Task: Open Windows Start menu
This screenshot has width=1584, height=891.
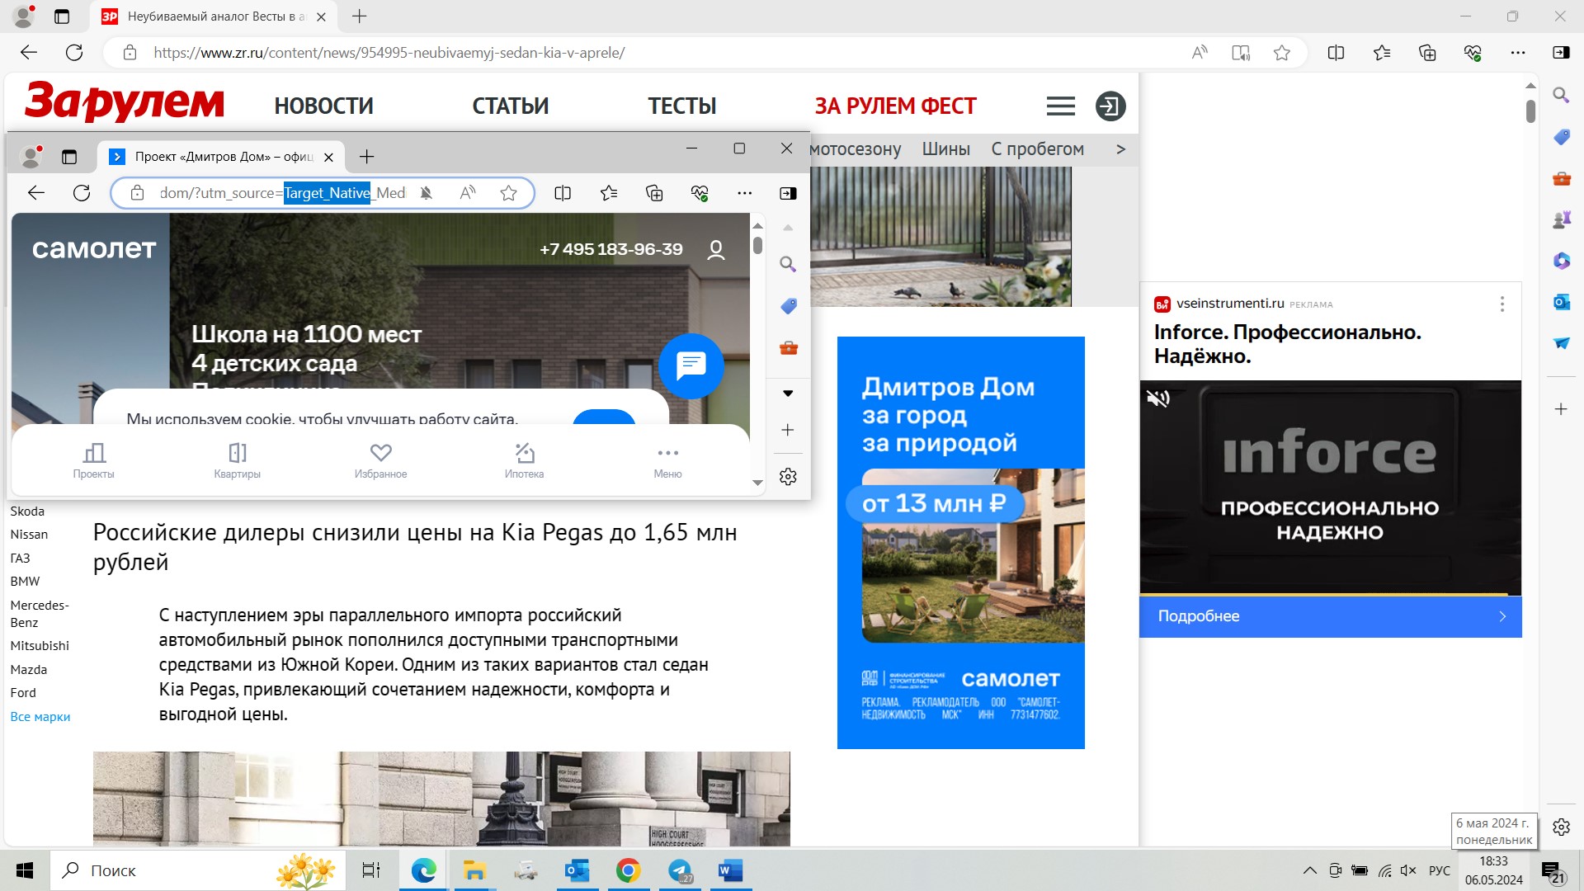Action: 25,870
